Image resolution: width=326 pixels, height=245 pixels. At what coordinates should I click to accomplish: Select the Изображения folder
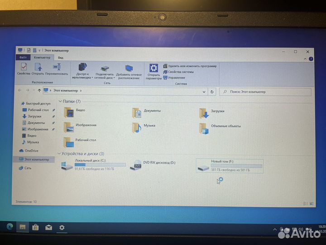pyautogui.click(x=80, y=127)
